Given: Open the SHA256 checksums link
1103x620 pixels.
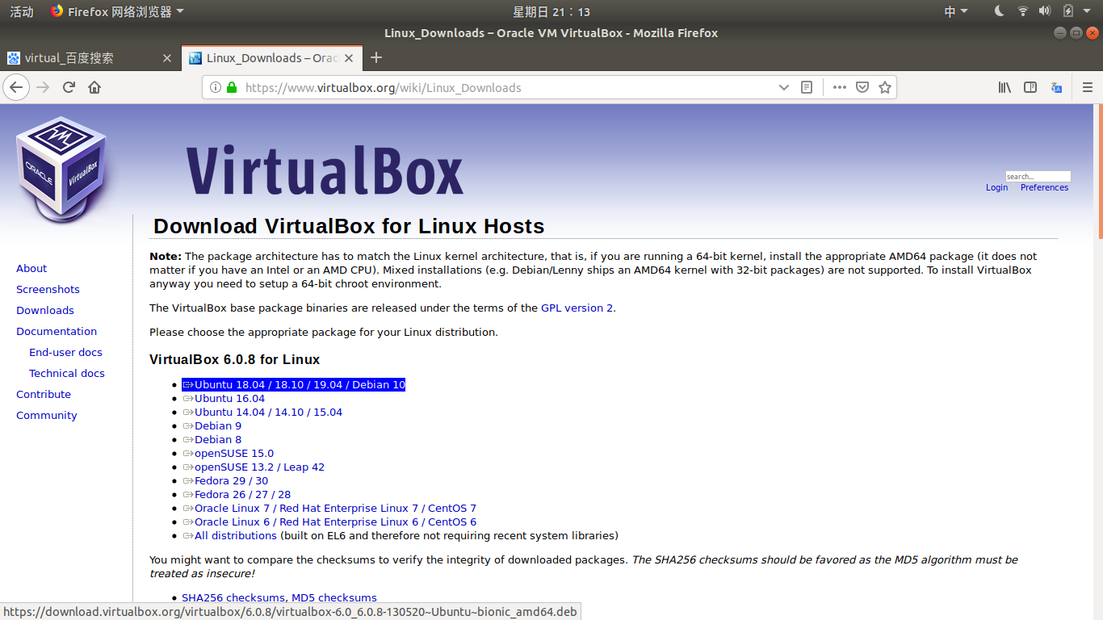Looking at the screenshot, I should point(233,598).
